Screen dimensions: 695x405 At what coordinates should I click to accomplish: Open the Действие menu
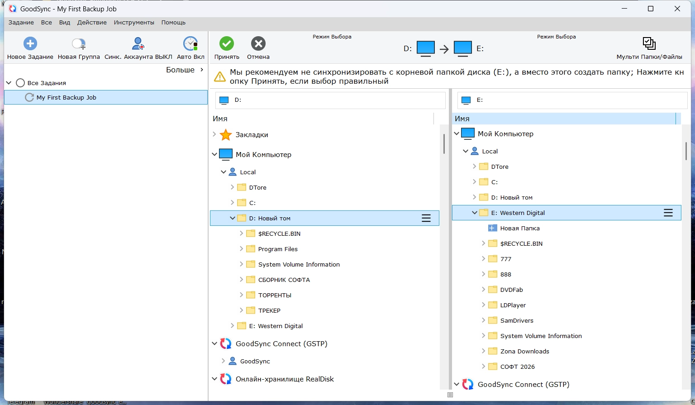92,23
